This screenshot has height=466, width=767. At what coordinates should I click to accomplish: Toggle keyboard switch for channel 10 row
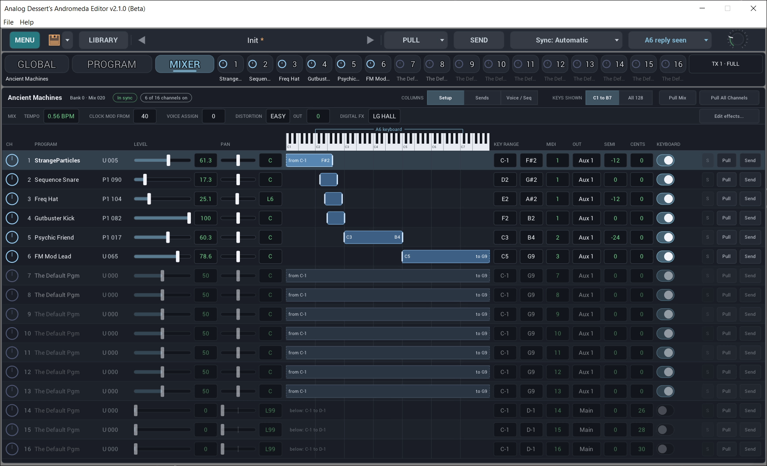[665, 333]
